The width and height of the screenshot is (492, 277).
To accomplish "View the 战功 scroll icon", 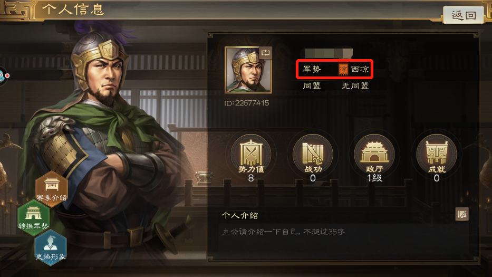I will 313,158.
